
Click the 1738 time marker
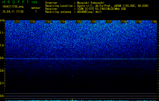pyautogui.click(x=124, y=22)
